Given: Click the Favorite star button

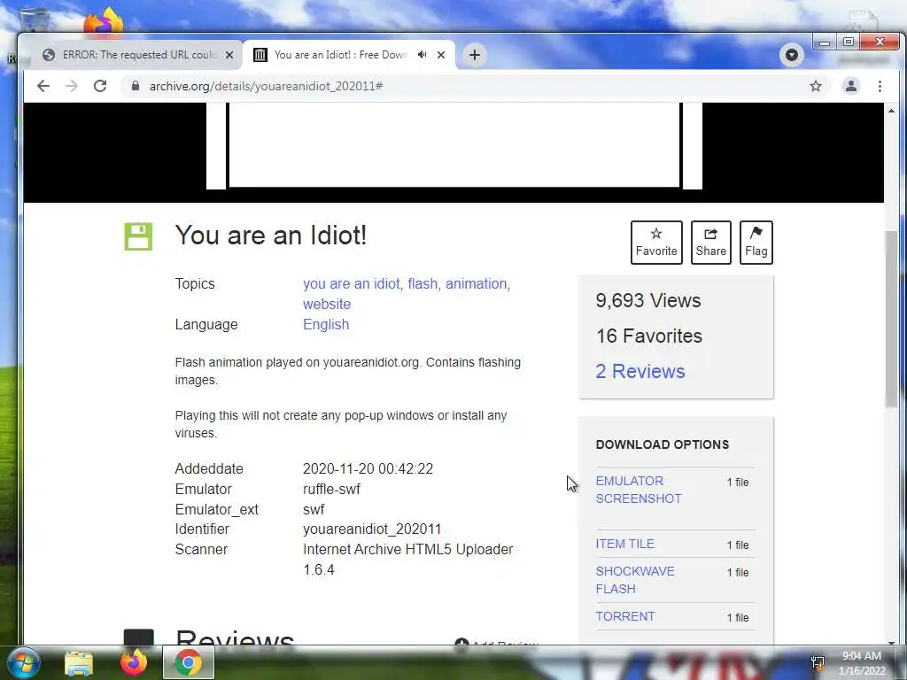Looking at the screenshot, I should click(656, 243).
